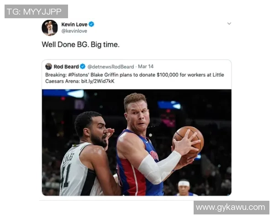This screenshot has height=219, width=274.
Task: Click Rod Beard's small avatar
Action: coord(48,67)
